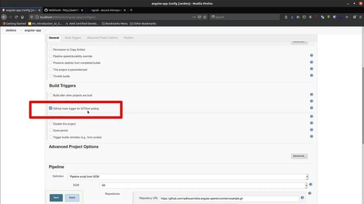Open Other Bookmarks folder

tap(143, 24)
